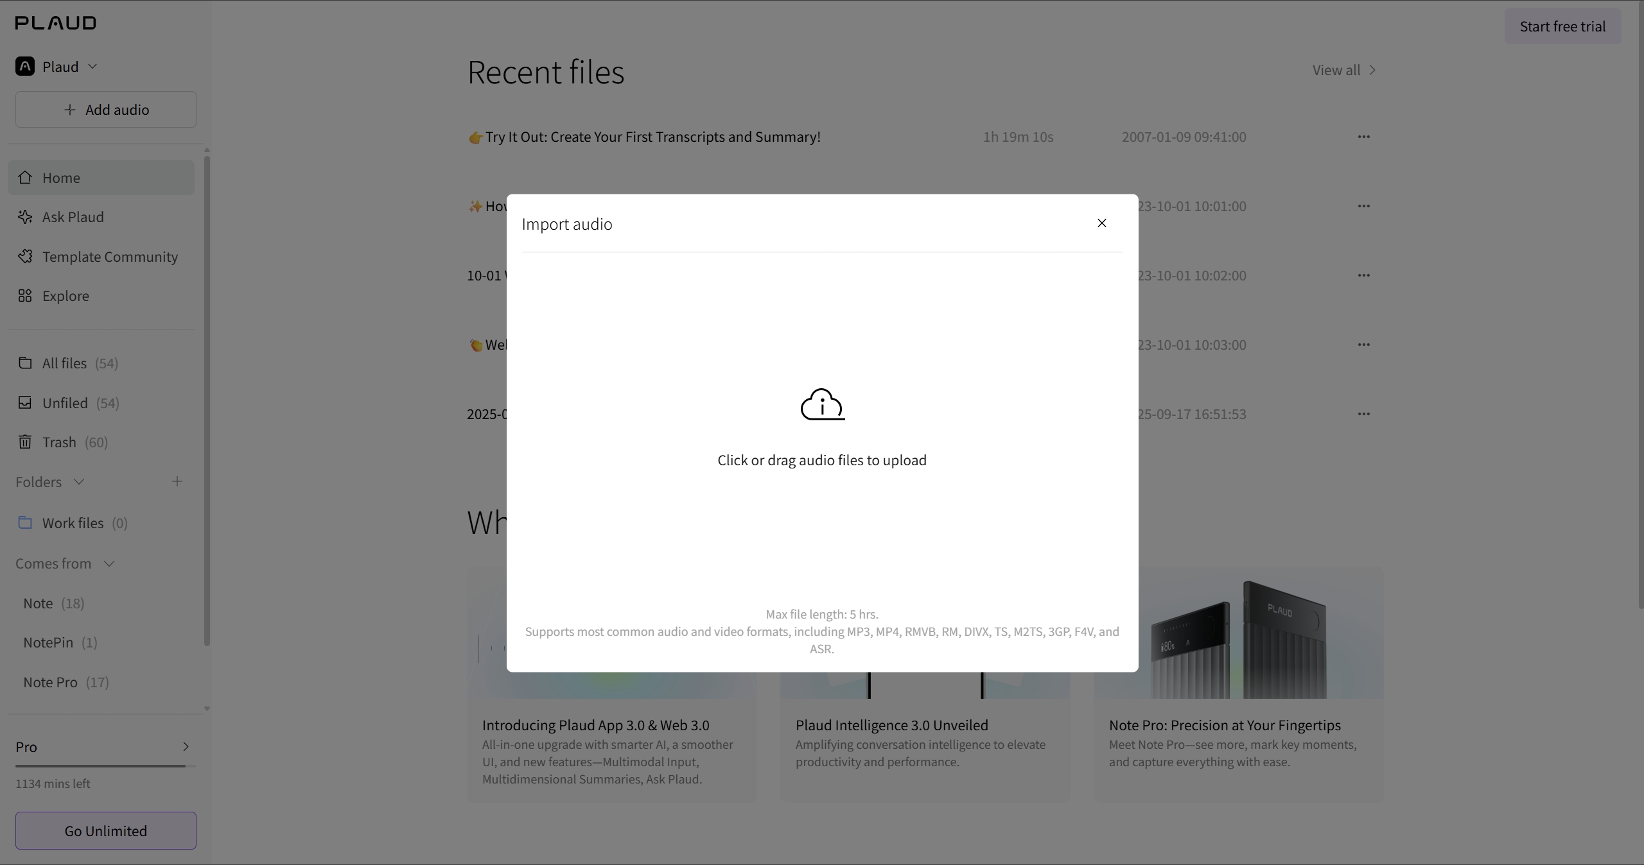The width and height of the screenshot is (1644, 865).
Task: Click the 1h 19m 10s duration
Action: coord(1019,137)
